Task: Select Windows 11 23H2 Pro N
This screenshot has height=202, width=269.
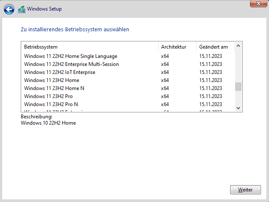Action: pos(128,104)
